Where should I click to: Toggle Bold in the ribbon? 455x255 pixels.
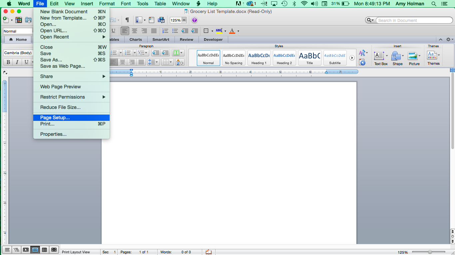(8, 62)
